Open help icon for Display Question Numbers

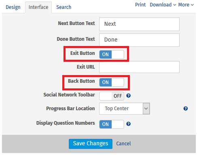pyautogui.click(x=128, y=124)
